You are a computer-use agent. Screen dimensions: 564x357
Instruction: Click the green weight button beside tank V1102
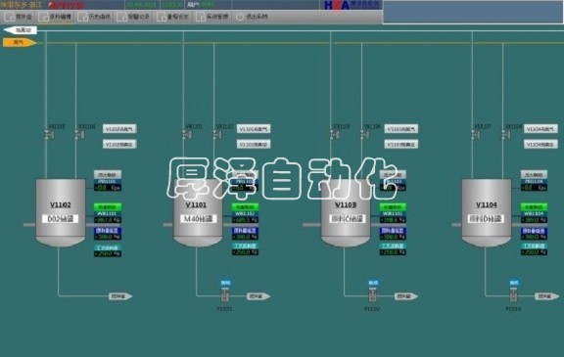coord(108,207)
